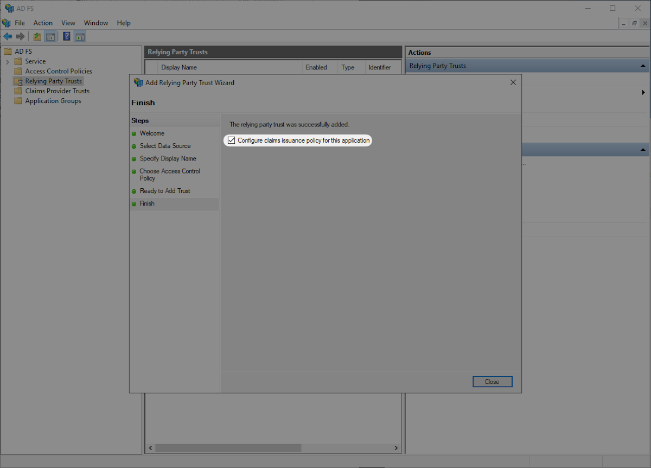
Task: Click the Close button to finish the wizard
Action: pos(492,381)
